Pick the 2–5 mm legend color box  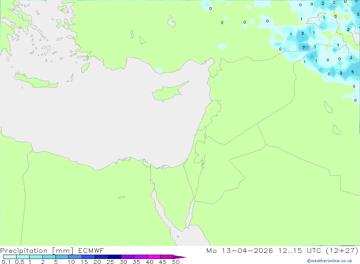click(x=49, y=257)
